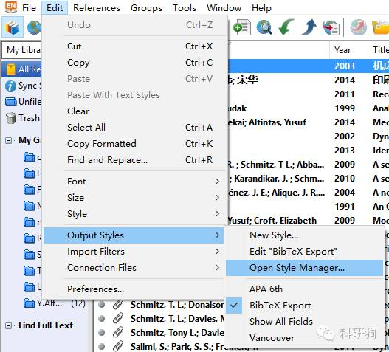
Task: Click paperclip icon in Schmitz, T. L.; Donalson row
Action: (118, 304)
